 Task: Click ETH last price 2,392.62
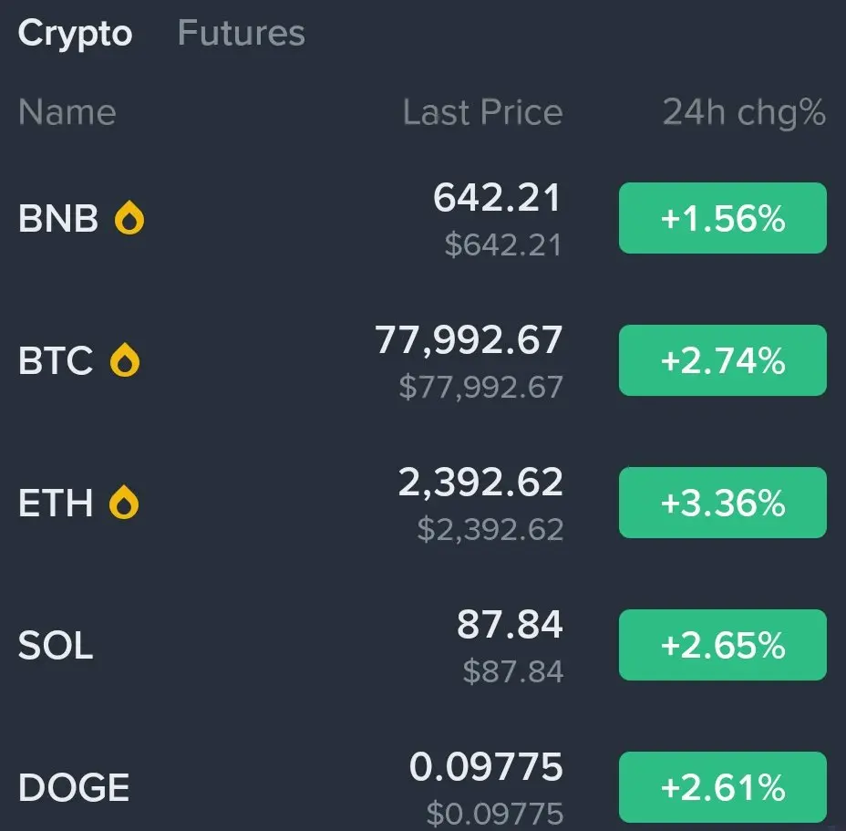click(480, 483)
